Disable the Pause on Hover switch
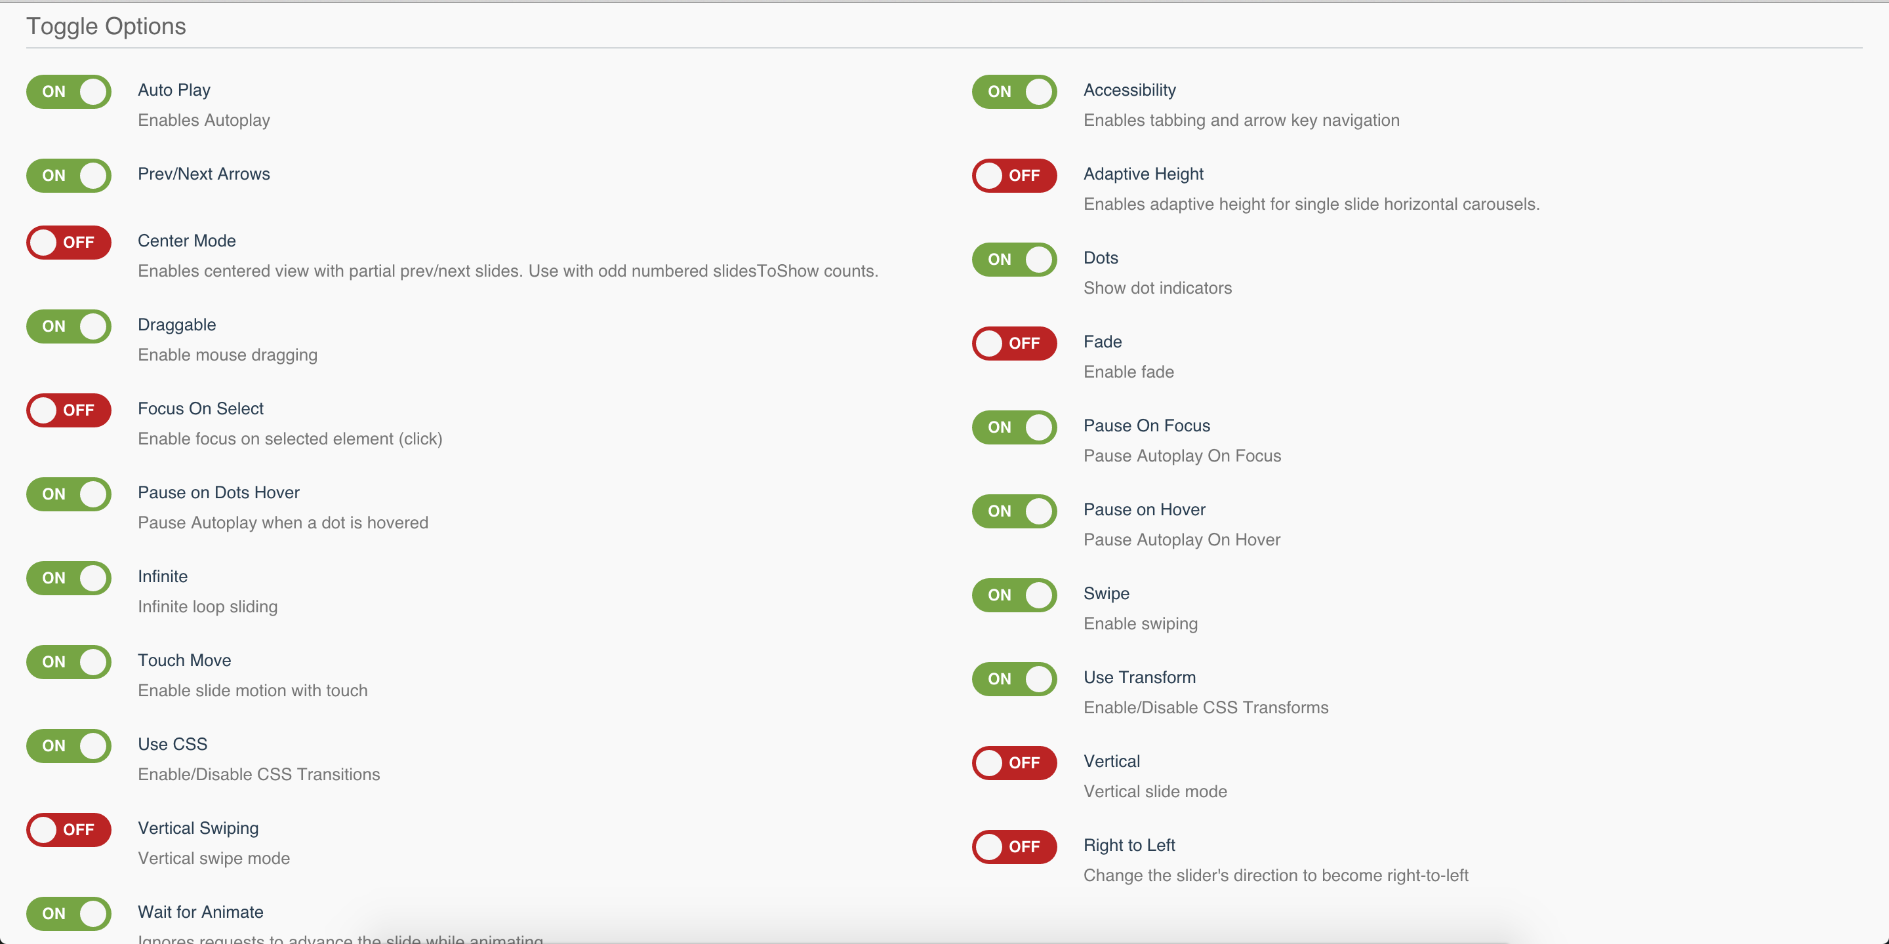This screenshot has height=944, width=1889. point(1014,511)
